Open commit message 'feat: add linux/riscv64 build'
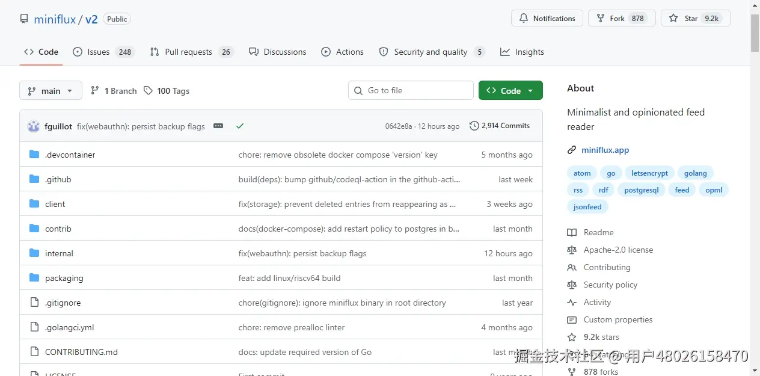This screenshot has width=760, height=376. [x=289, y=278]
